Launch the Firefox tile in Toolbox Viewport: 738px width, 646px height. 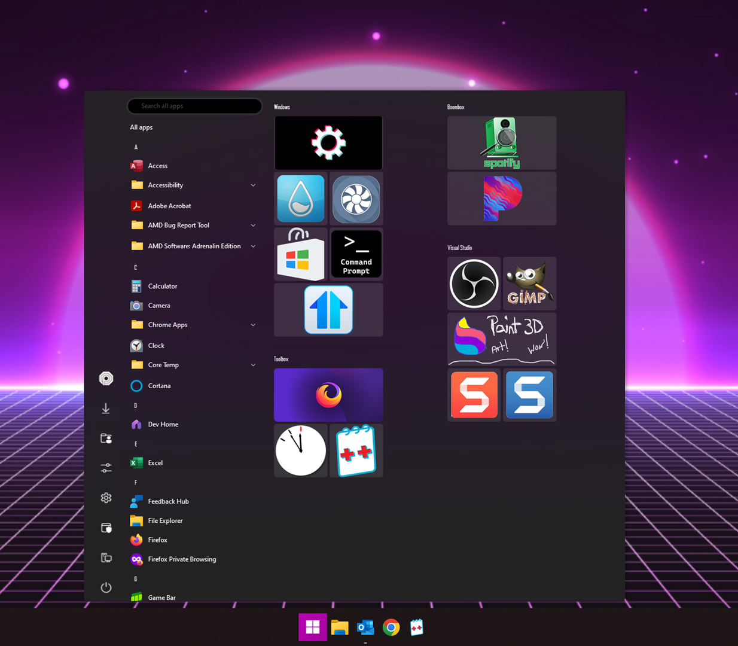tap(328, 395)
